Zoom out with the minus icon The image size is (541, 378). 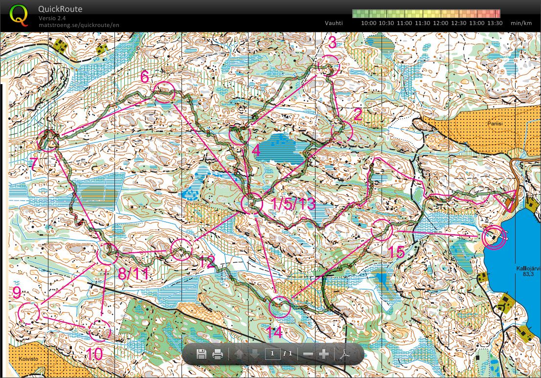(308, 354)
